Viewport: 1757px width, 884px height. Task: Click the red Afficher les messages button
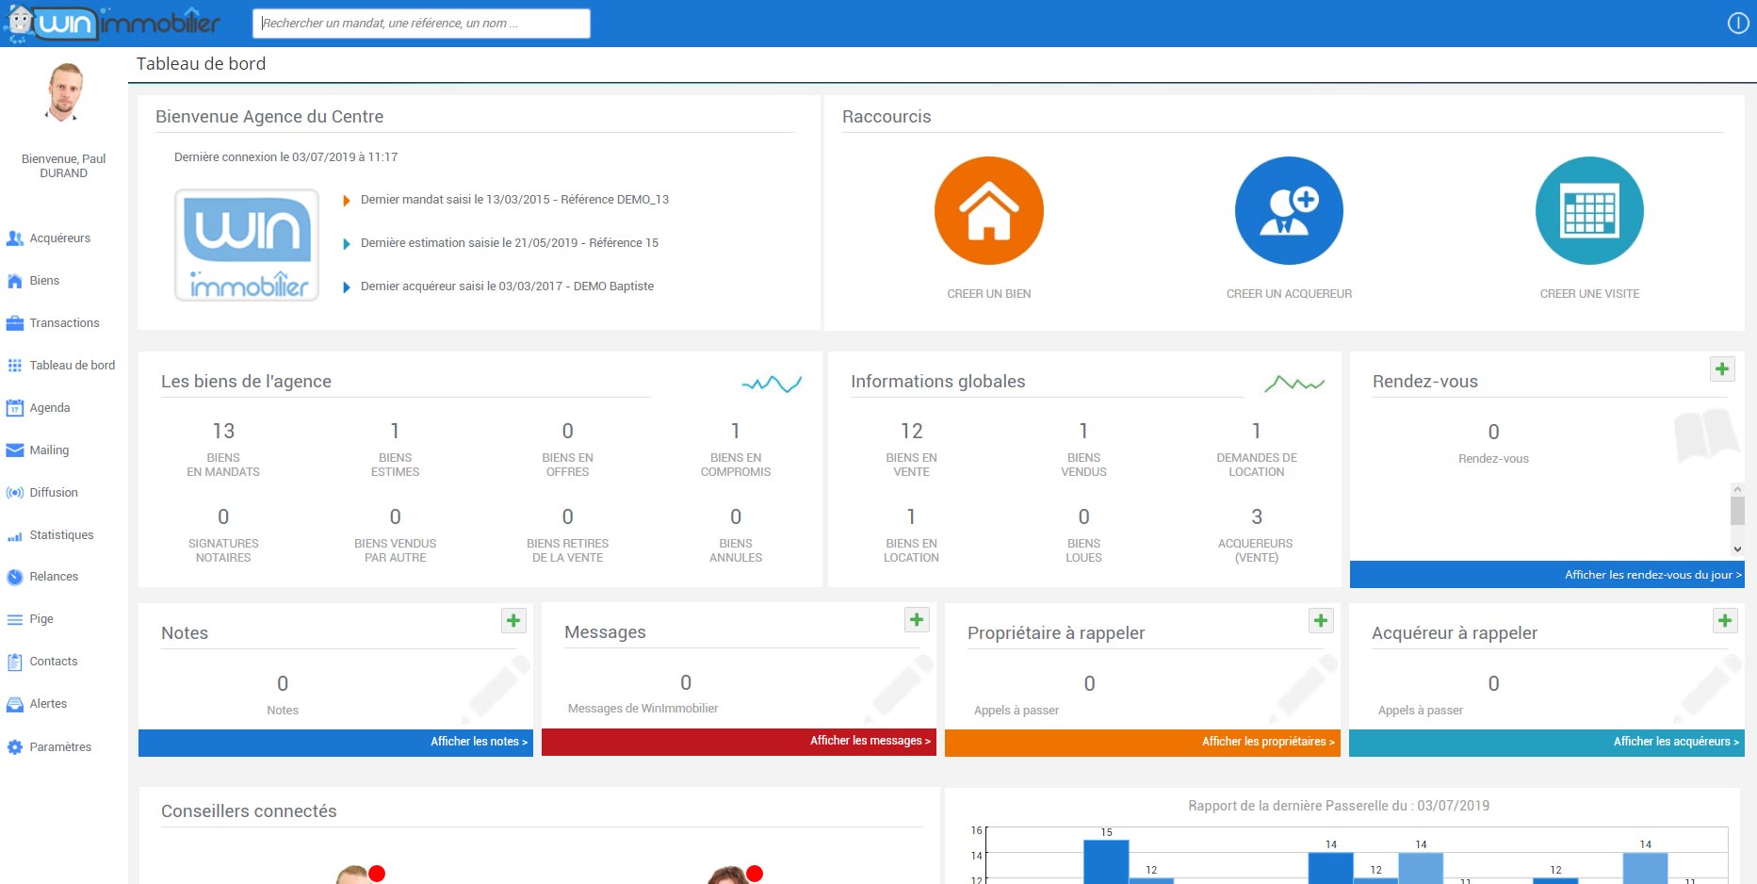click(739, 741)
